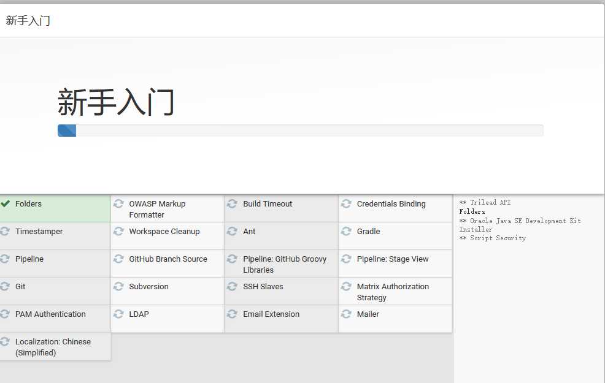Select the Matrix Authorization Strategy label

point(393,292)
